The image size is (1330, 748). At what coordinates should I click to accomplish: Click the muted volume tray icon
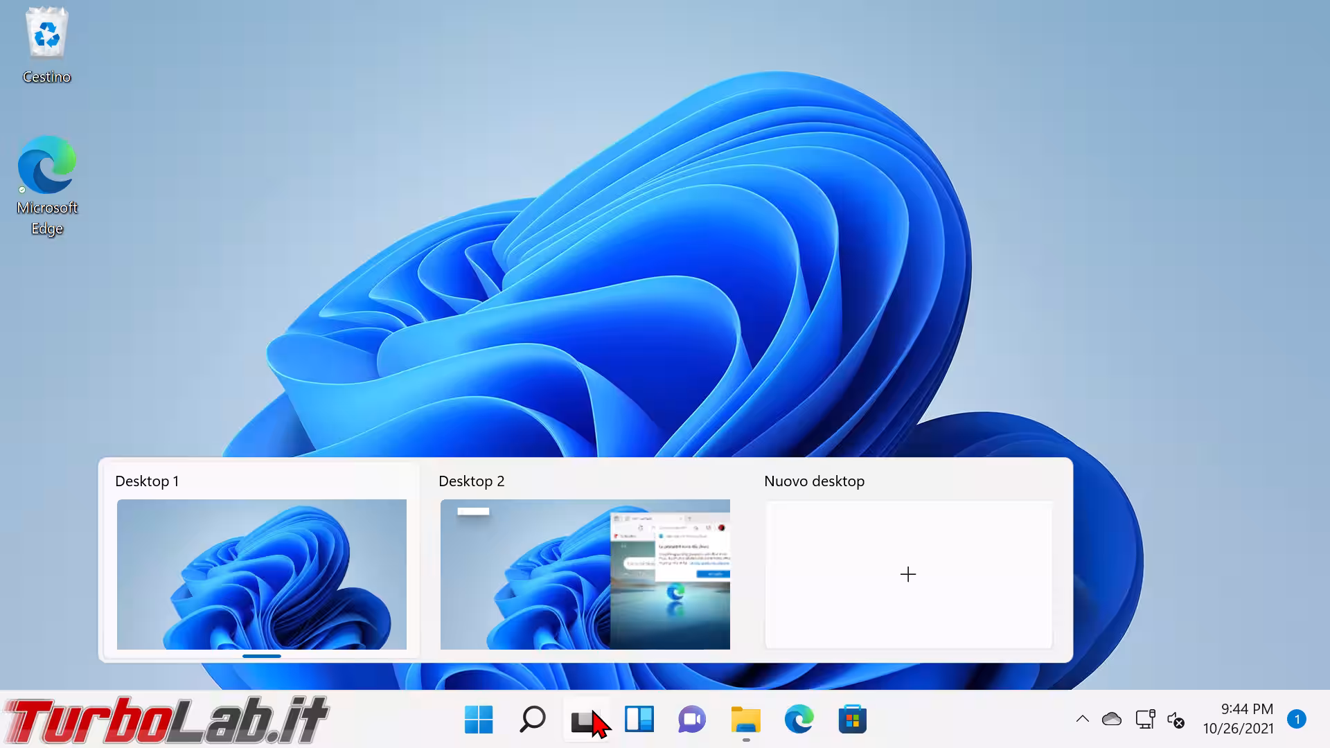pyautogui.click(x=1176, y=720)
